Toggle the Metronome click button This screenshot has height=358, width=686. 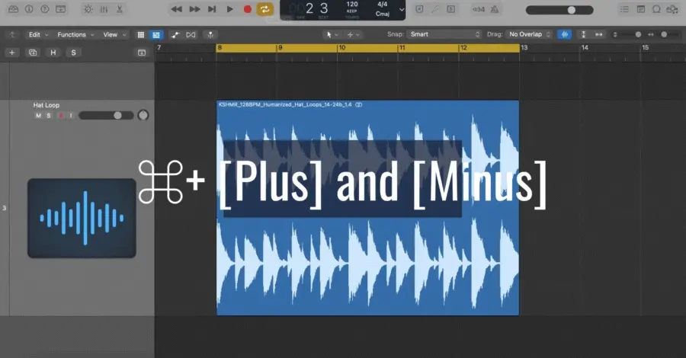495,9
